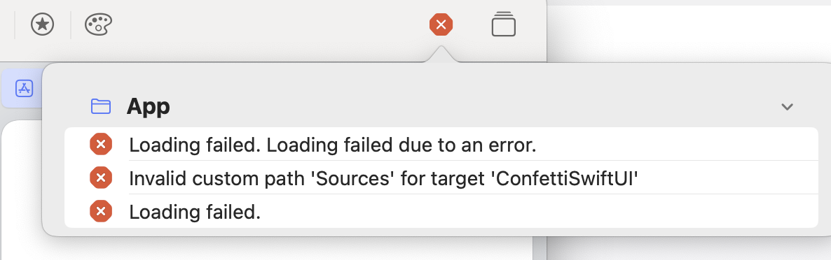The image size is (831, 260).
Task: Click the star icon in the toolbar
Action: coord(43,24)
